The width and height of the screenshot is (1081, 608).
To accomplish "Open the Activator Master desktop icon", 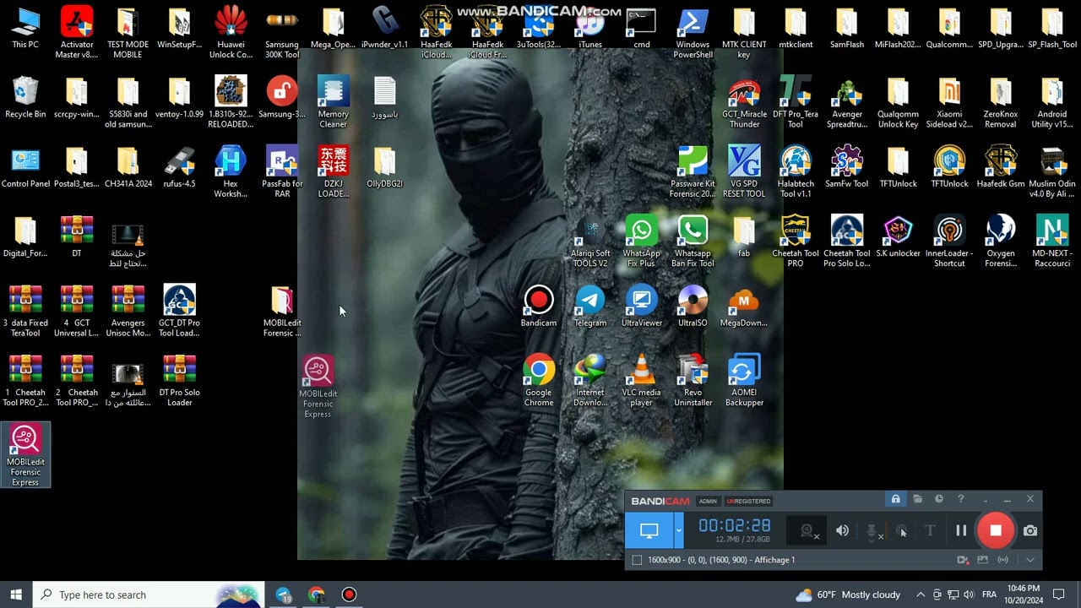I will click(77, 33).
